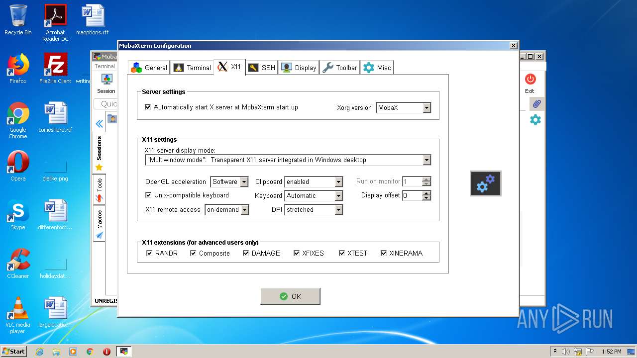Select the Acrobat Reader DC desktop icon
The image size is (637, 358).
(55, 23)
